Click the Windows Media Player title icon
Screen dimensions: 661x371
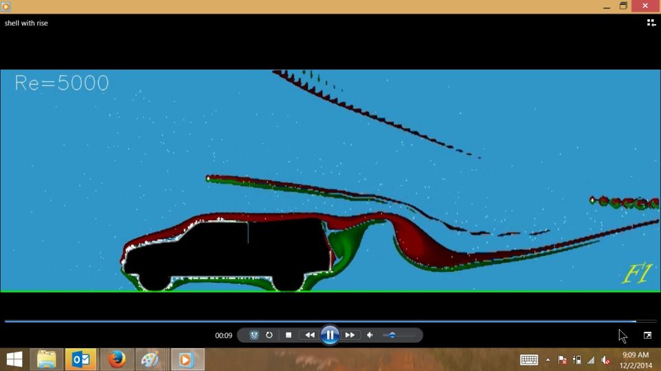(x=6, y=6)
